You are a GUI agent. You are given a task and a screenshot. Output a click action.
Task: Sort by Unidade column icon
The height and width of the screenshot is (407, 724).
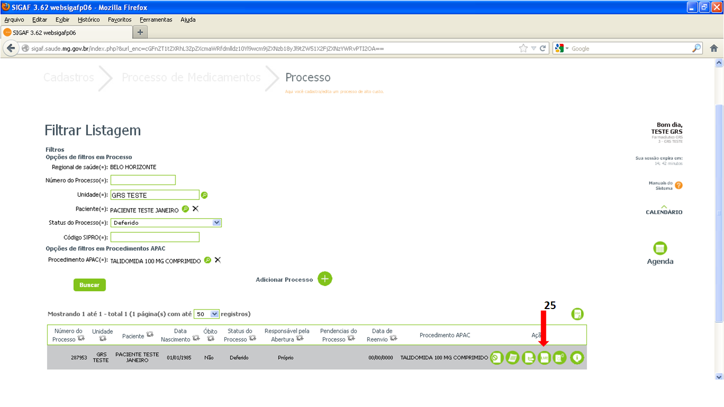coord(103,339)
